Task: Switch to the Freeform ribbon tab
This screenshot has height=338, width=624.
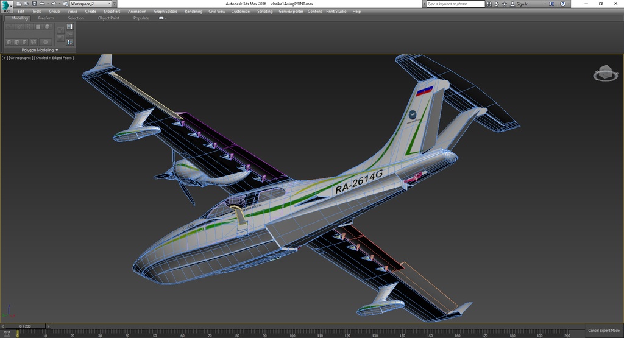Action: (x=46, y=18)
